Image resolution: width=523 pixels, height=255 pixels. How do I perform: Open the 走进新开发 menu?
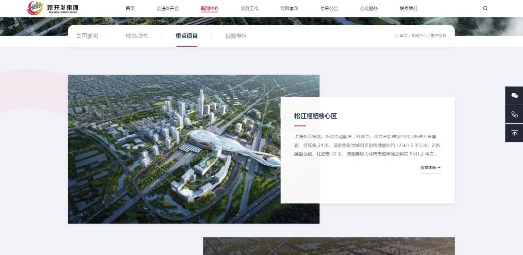pyautogui.click(x=168, y=9)
